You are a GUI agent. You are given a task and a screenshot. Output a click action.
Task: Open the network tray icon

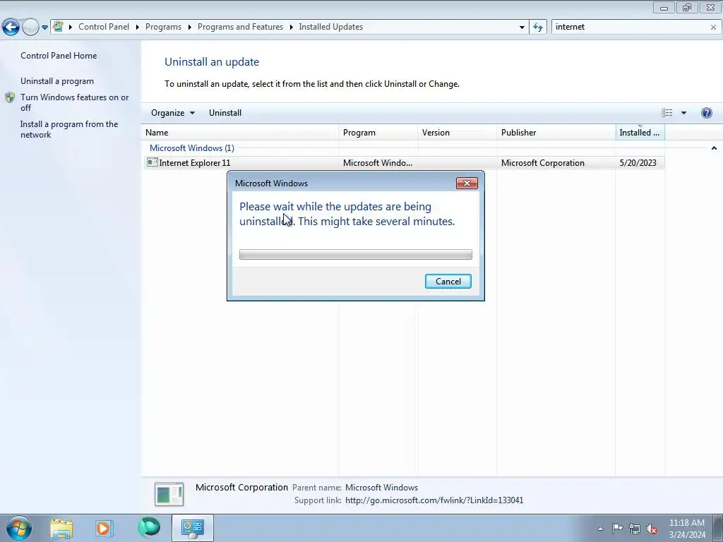click(635, 529)
